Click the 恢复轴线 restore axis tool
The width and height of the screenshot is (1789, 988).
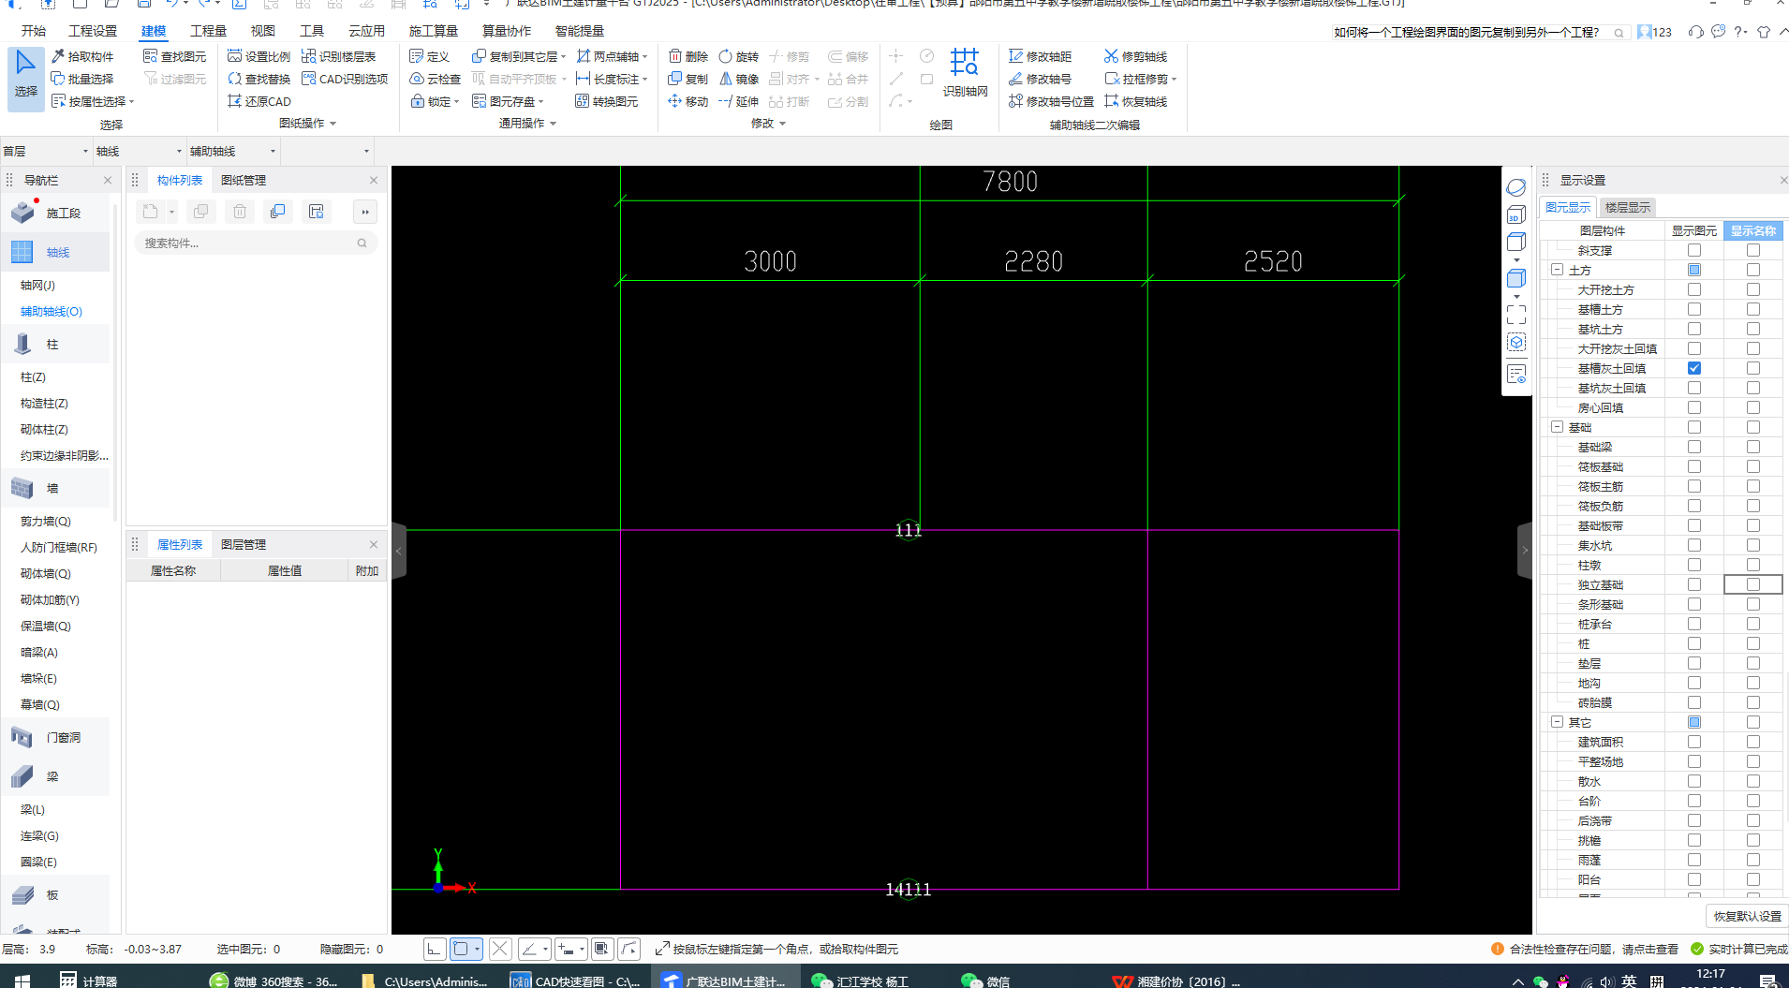(x=1135, y=101)
